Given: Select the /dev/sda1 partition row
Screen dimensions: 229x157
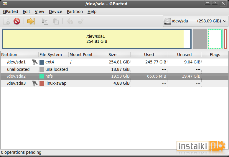Looking at the screenshot, I should click(114, 62).
